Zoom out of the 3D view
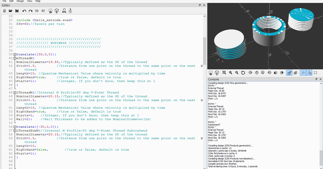The width and height of the screenshot is (323, 169). click(237, 72)
